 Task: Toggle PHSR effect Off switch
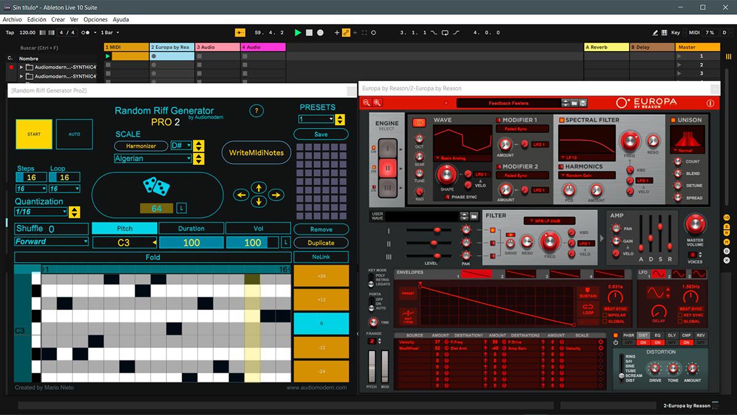[628, 342]
